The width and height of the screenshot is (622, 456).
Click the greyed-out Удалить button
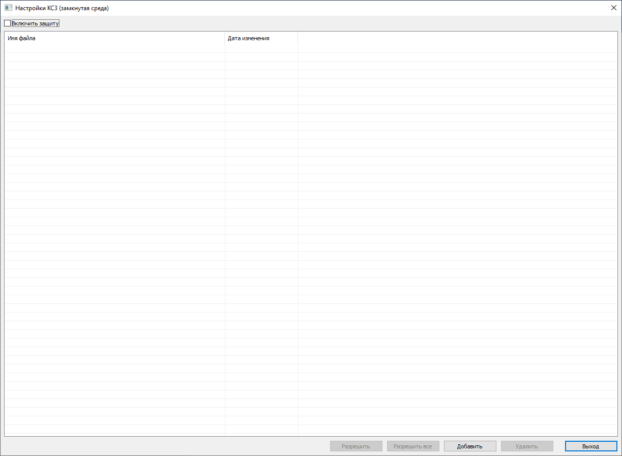tap(526, 446)
